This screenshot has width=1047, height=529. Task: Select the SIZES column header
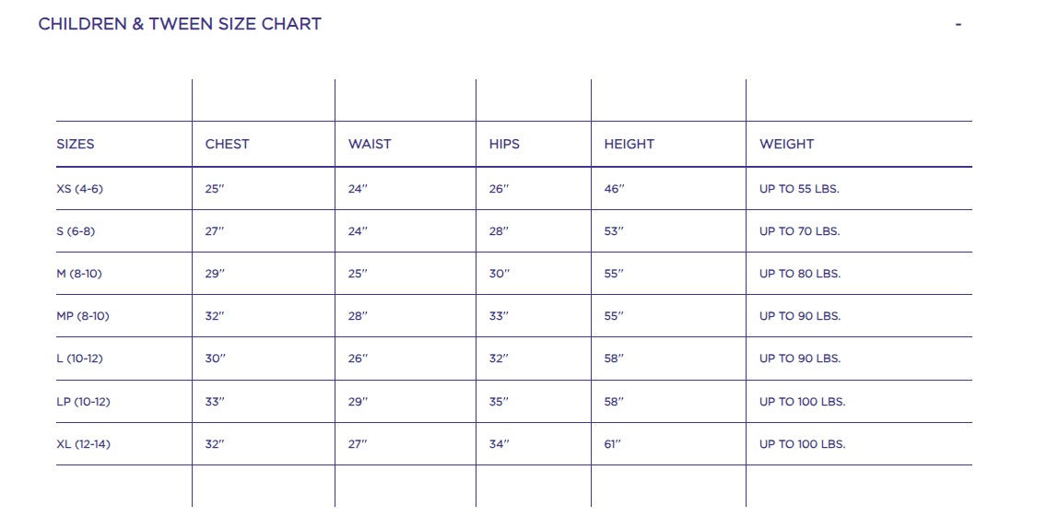point(76,144)
